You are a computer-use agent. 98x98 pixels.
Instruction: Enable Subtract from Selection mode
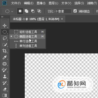click(33, 11)
